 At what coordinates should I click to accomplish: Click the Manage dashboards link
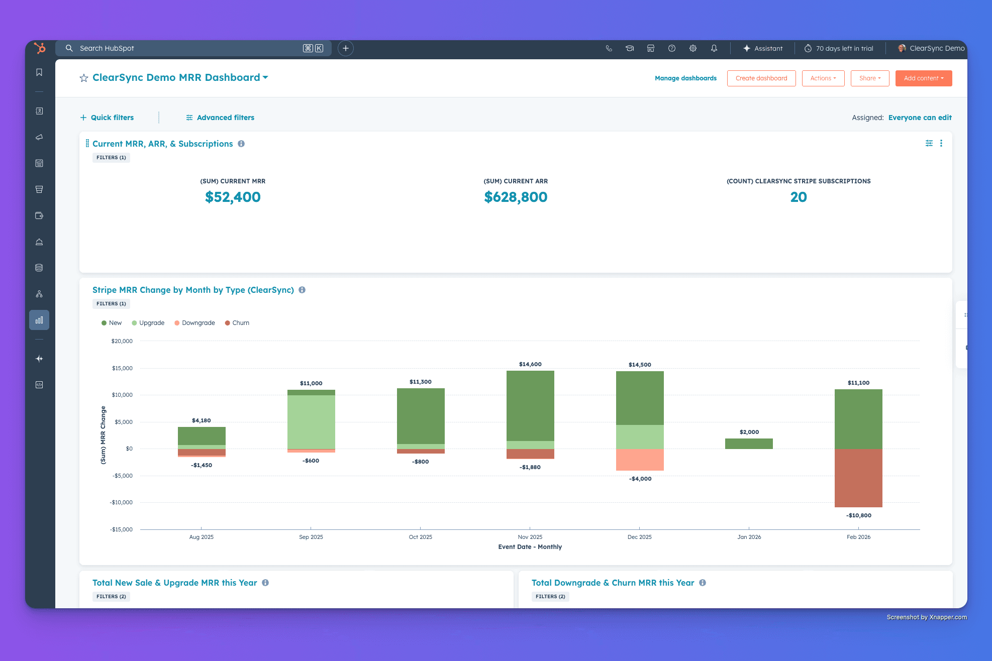pos(685,78)
